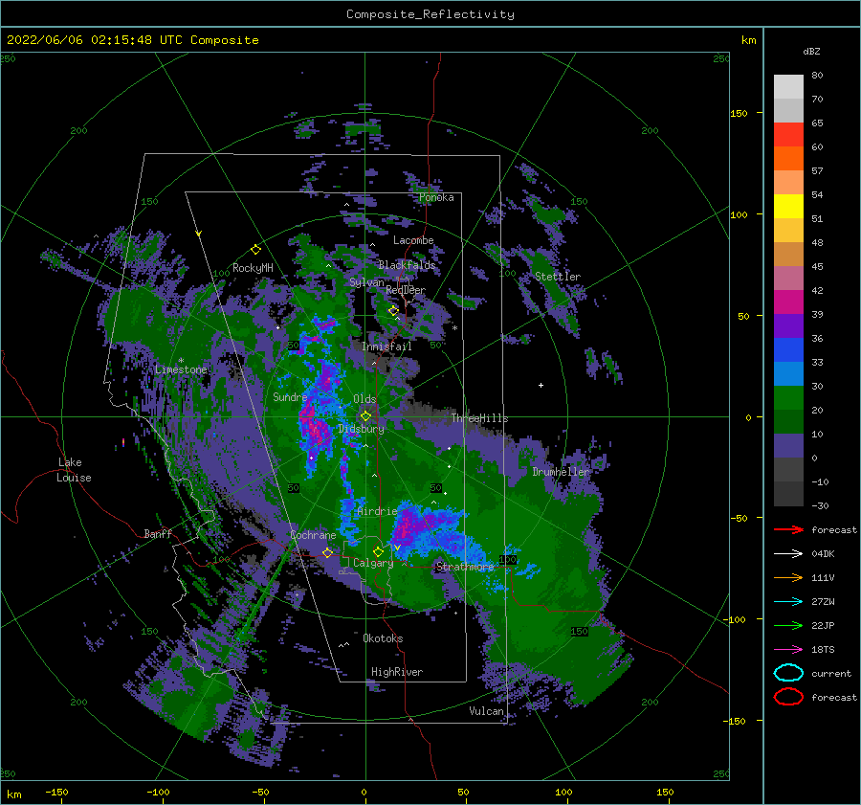Screen dimensions: 861x805
Task: Click the green 22JP arrow icon
Action: click(788, 625)
